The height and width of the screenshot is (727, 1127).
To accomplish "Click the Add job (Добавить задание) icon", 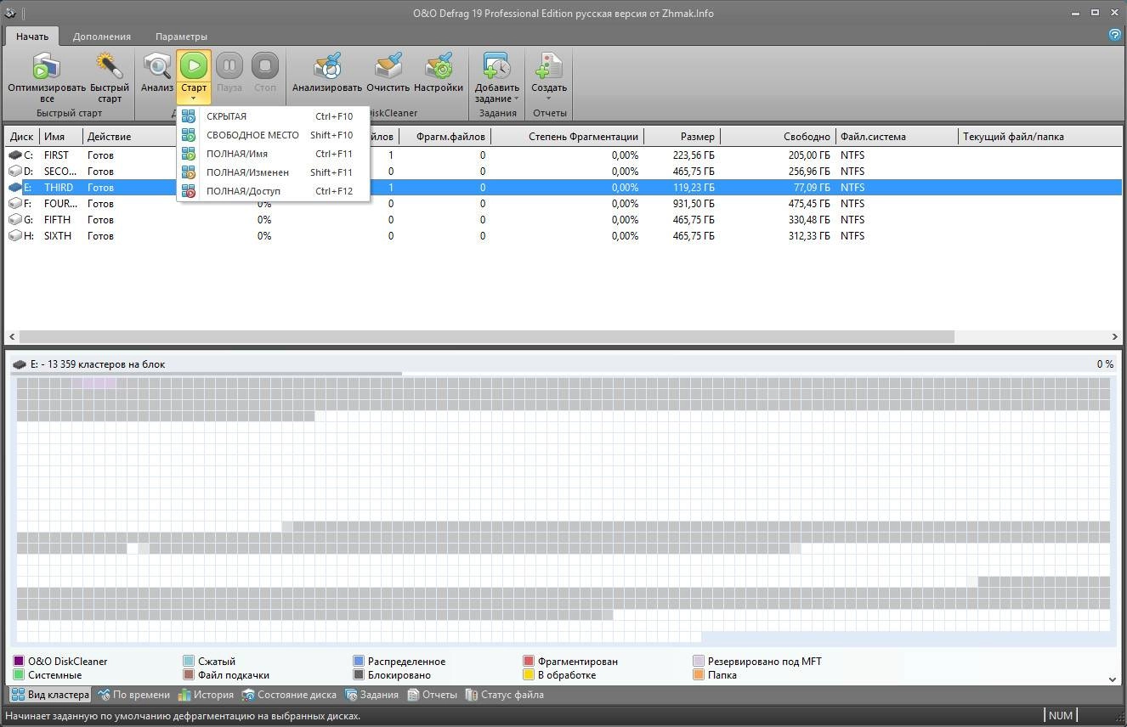I will point(497,65).
